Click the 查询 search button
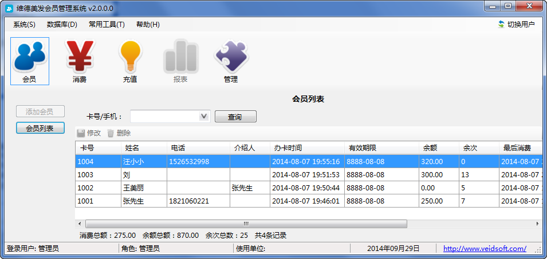Screen dimensions: 547x259 (235, 117)
